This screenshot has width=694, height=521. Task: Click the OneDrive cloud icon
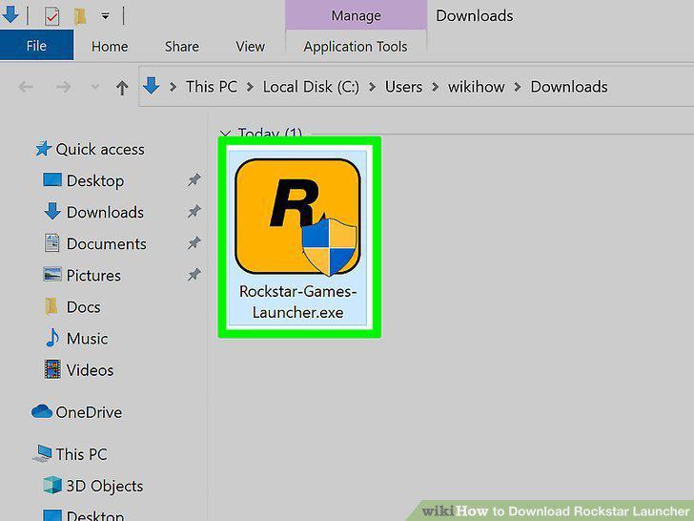pos(42,411)
